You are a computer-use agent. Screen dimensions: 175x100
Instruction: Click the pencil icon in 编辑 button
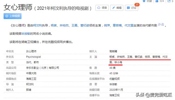(x=113, y=8)
